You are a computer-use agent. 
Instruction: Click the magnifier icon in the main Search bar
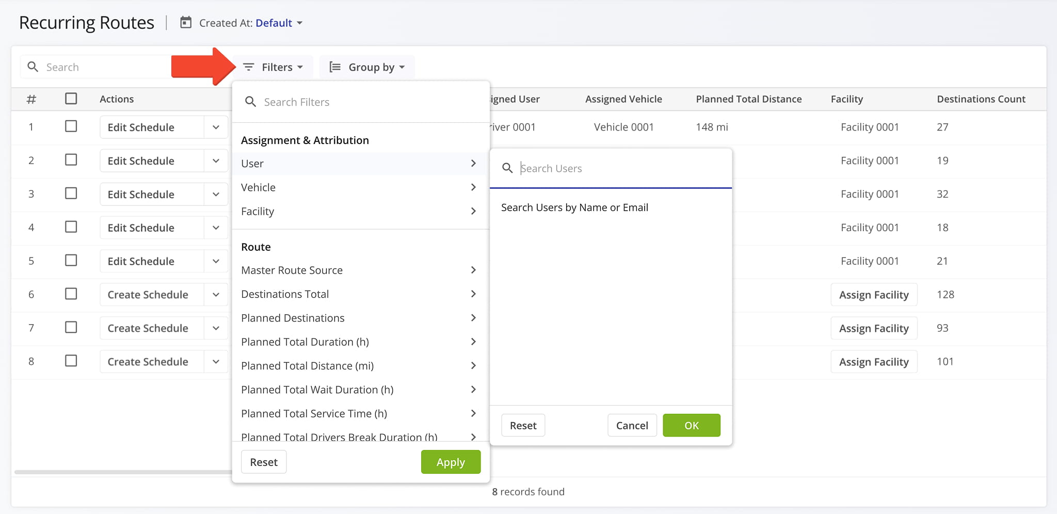33,67
